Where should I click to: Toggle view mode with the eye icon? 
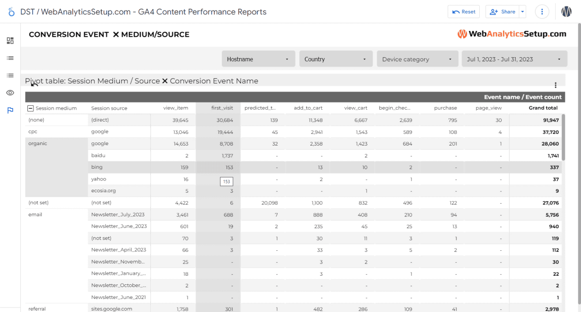click(x=10, y=93)
